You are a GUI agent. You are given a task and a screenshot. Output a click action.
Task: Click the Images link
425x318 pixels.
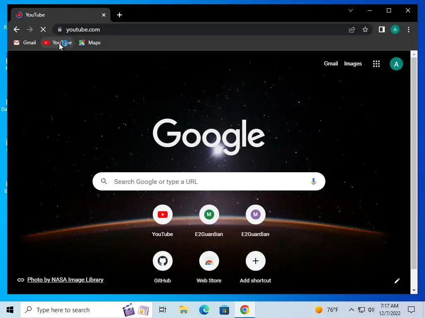point(353,63)
